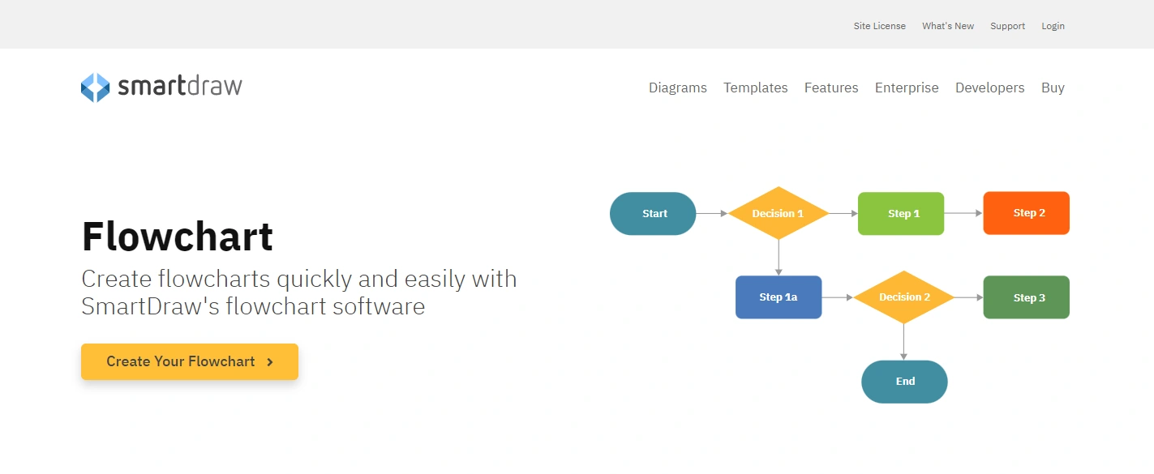Select the dark green Step 3 box
Viewport: 1154px width, 474px height.
pyautogui.click(x=1027, y=297)
